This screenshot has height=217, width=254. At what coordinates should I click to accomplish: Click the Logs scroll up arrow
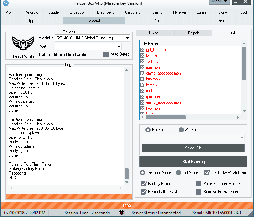[127, 70]
